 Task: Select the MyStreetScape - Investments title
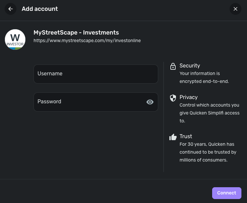tap(76, 33)
